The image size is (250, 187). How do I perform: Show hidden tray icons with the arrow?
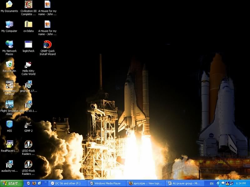click(218, 184)
